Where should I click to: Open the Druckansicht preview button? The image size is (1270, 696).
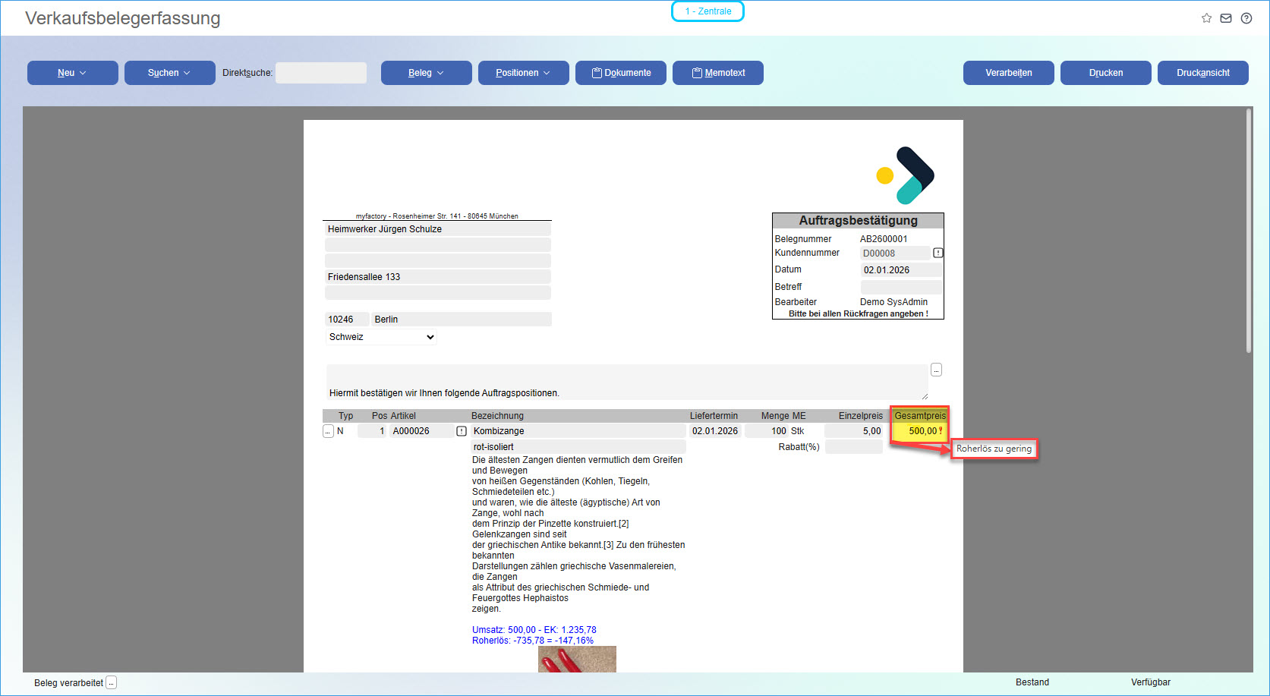(x=1203, y=73)
